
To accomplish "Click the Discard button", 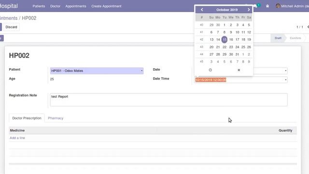I will point(11,27).
